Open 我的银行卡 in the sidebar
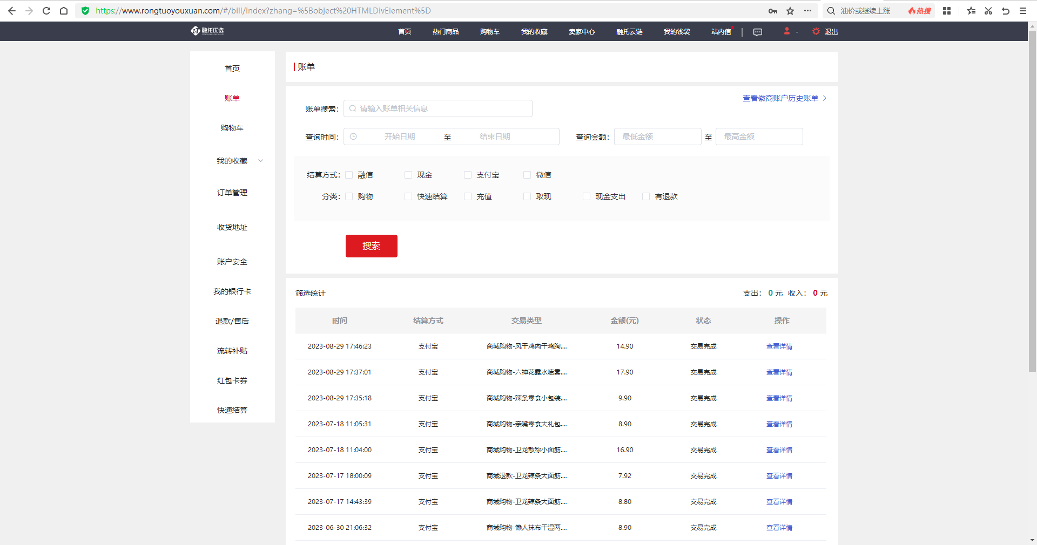This screenshot has width=1037, height=545. [x=232, y=291]
